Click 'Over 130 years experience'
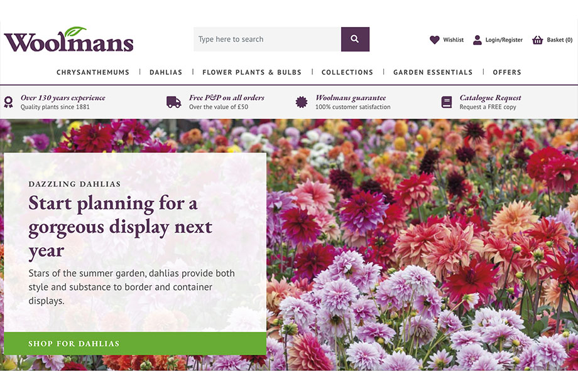 tap(63, 97)
